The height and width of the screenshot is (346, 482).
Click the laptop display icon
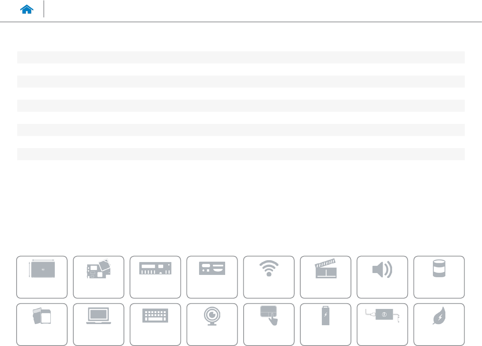[x=99, y=324]
